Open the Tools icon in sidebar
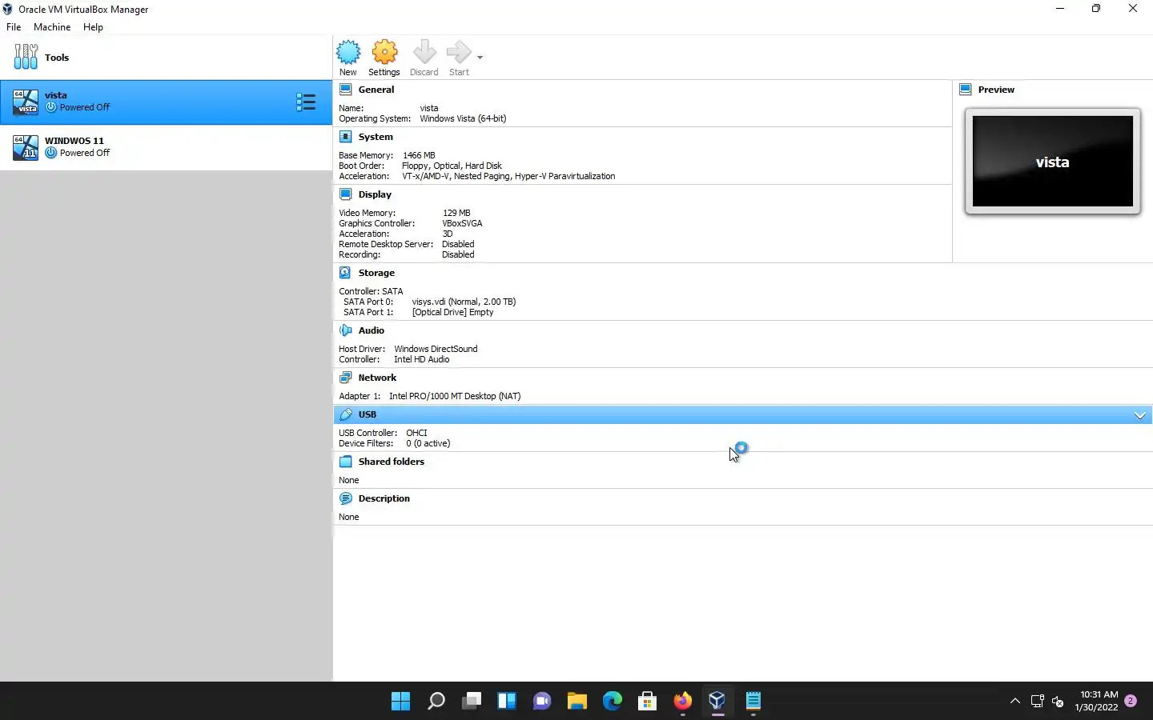 26,57
